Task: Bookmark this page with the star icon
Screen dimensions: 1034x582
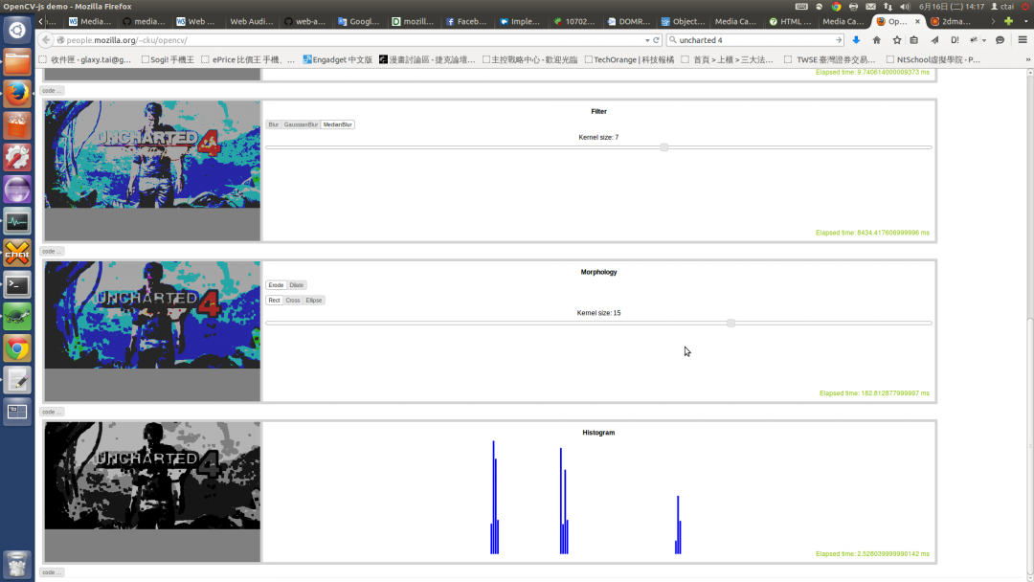Action: click(896, 40)
